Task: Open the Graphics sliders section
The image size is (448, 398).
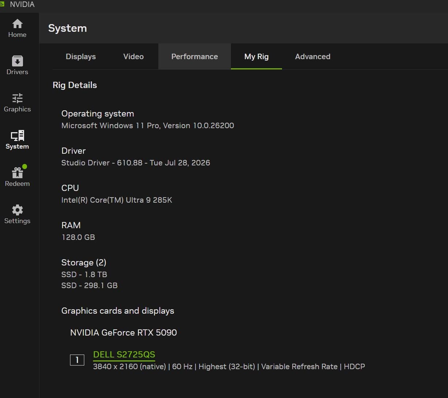Action: point(17,103)
